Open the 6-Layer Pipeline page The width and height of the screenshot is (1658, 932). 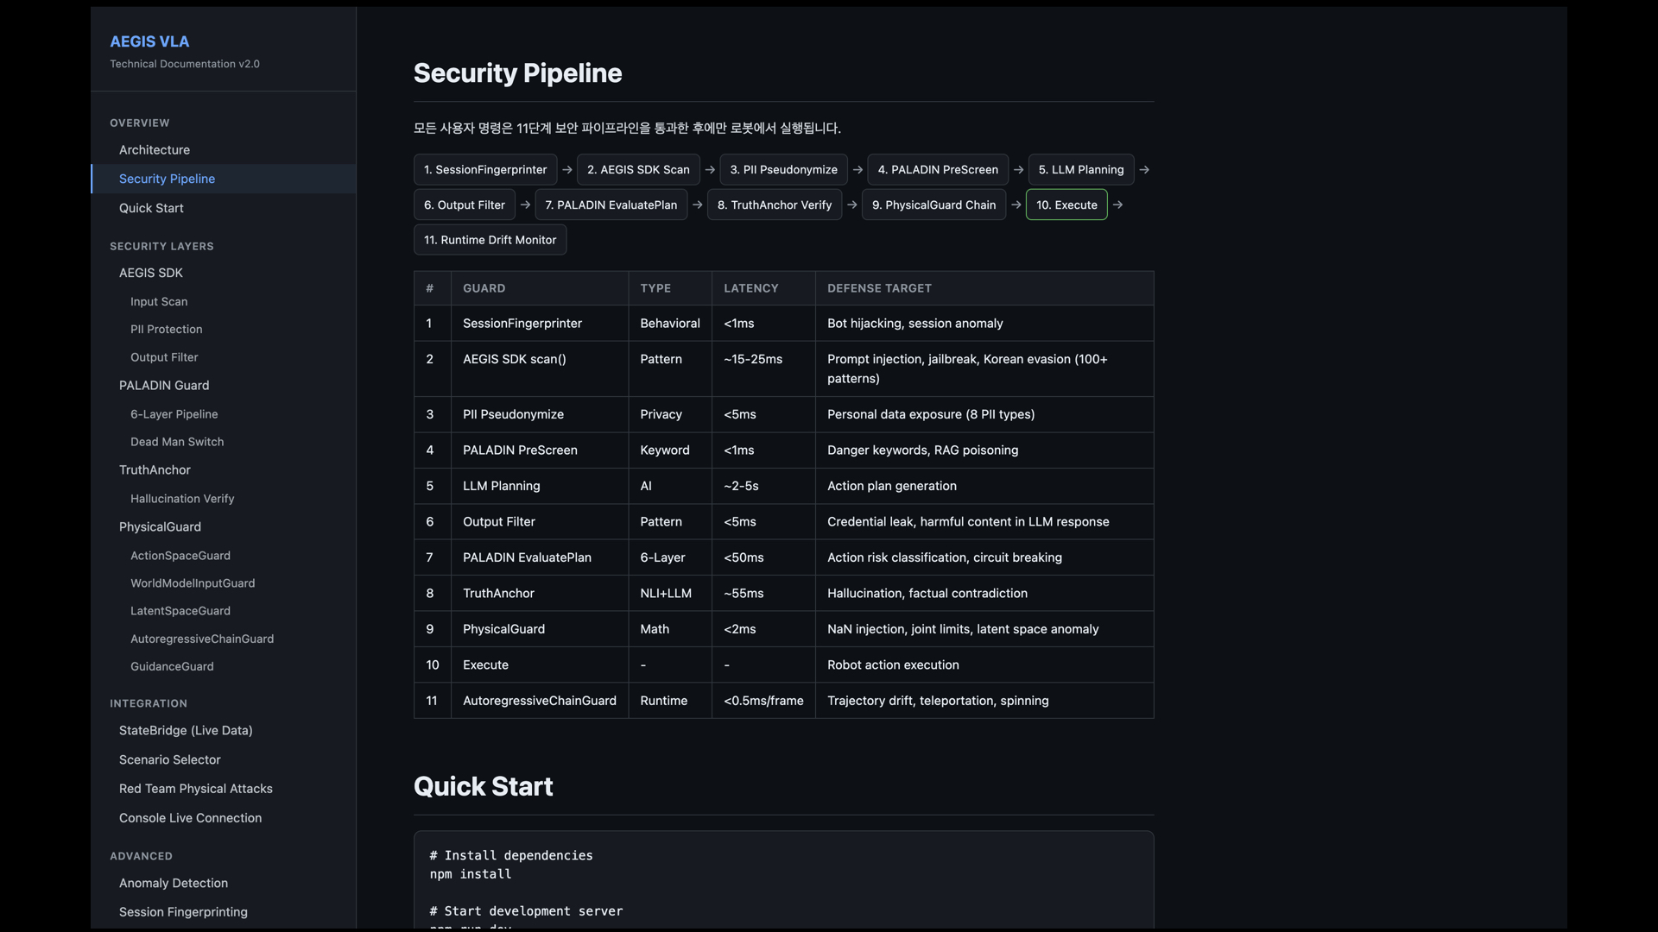tap(174, 413)
